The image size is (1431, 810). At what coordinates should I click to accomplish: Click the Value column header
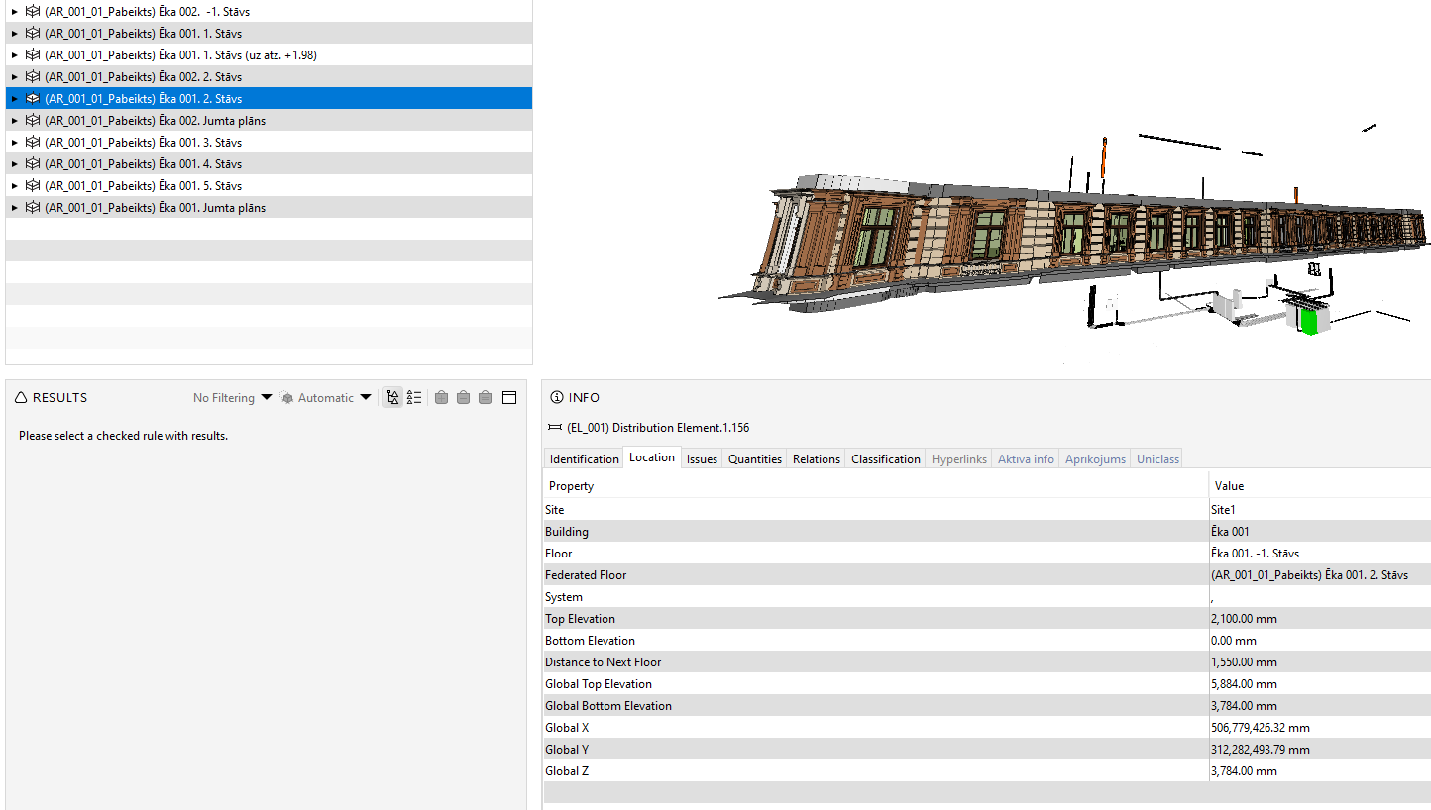1320,486
